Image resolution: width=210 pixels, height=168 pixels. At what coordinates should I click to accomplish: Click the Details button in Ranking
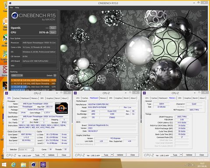pos(49,75)
